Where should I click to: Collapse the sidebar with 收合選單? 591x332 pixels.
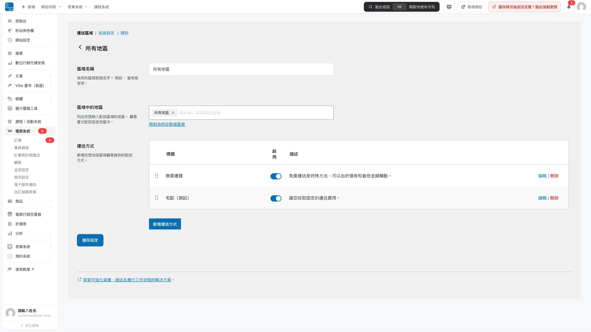30,325
